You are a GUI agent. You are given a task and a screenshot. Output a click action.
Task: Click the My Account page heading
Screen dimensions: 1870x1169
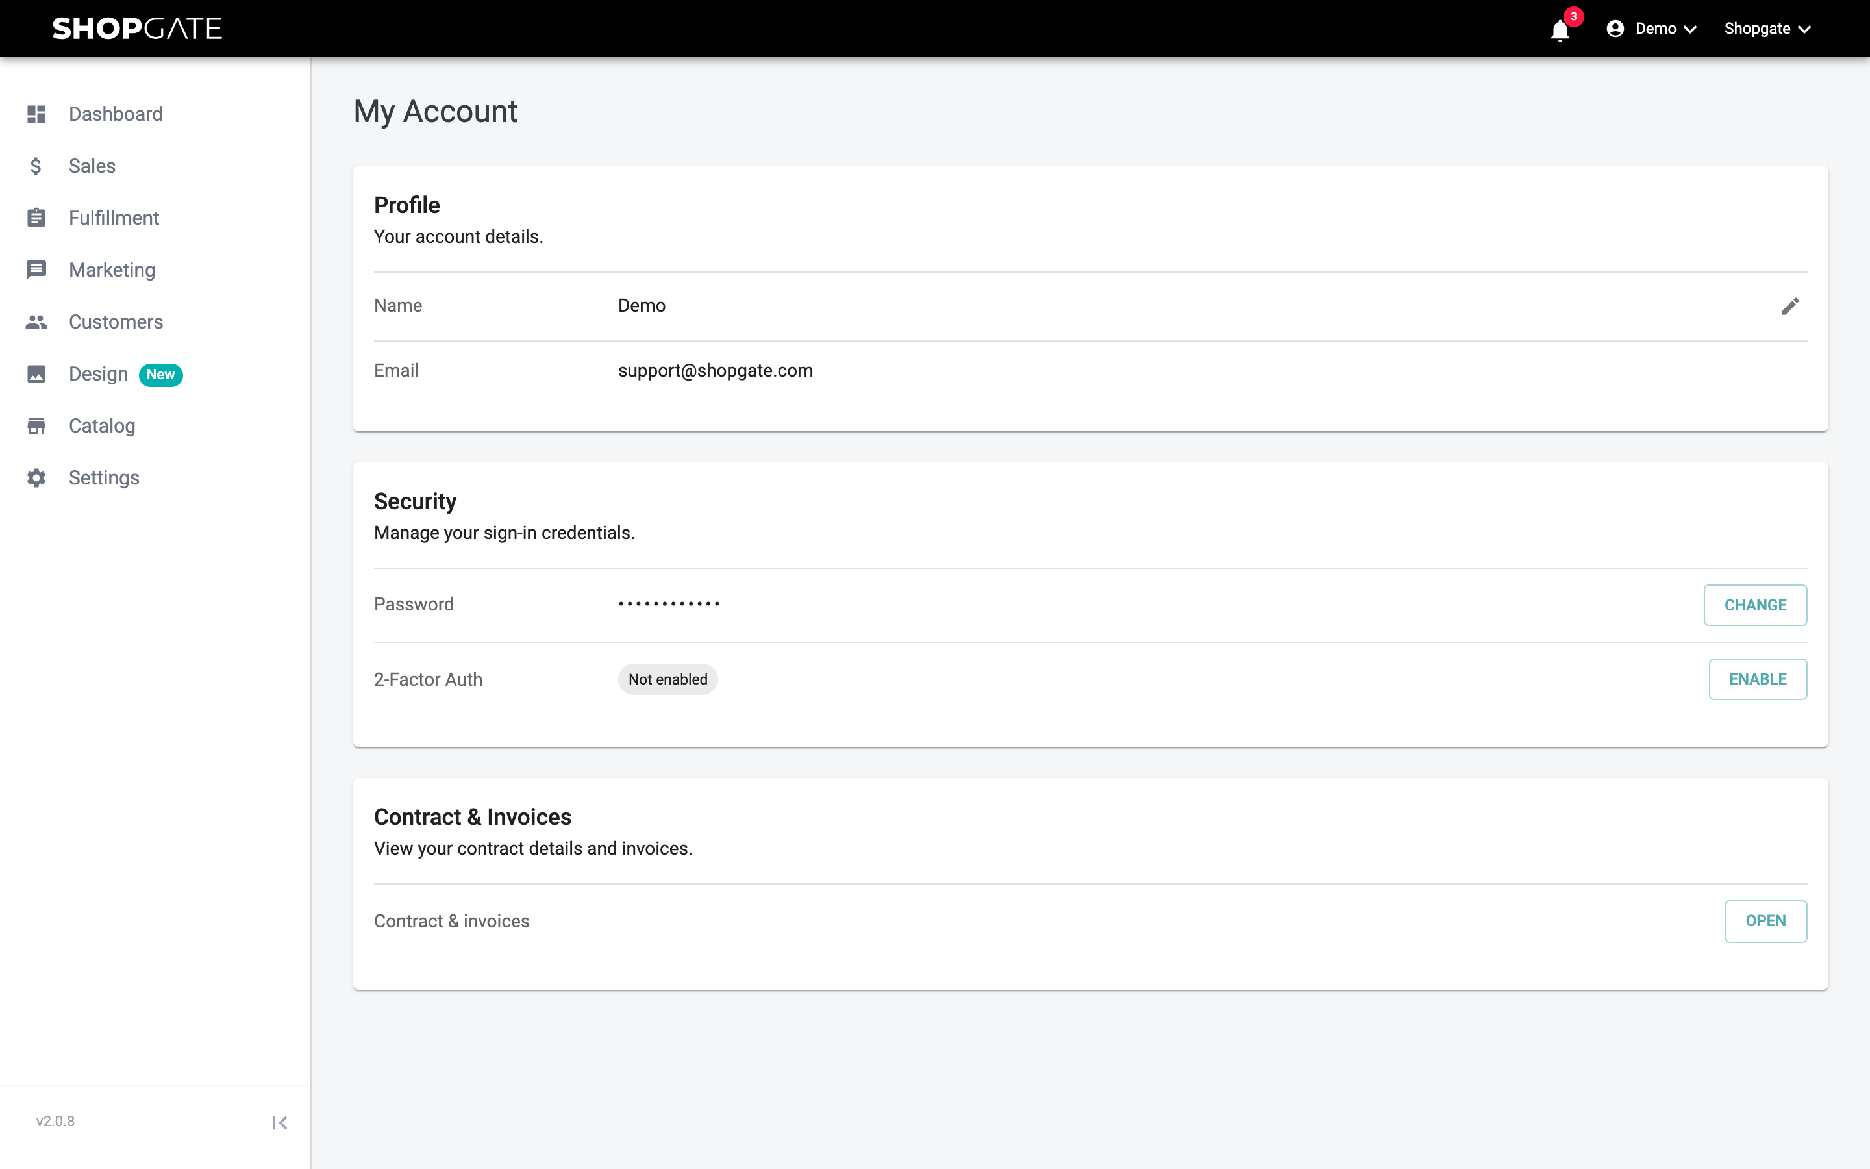tap(435, 112)
